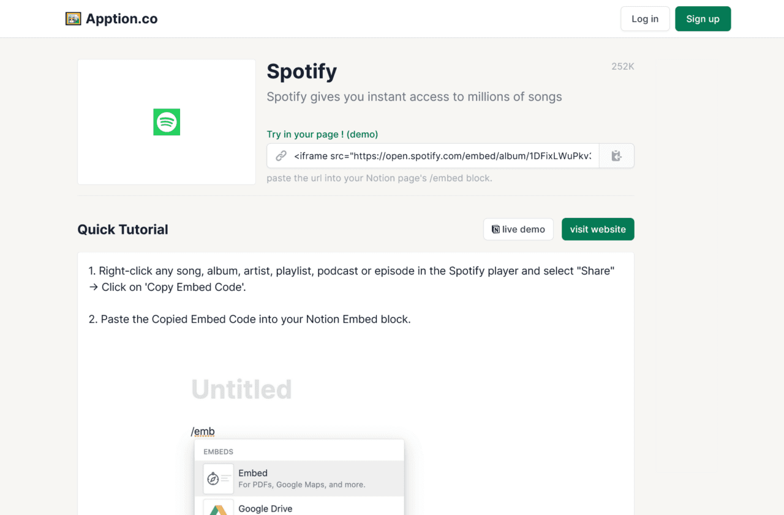Click the chain link icon in embed field
The width and height of the screenshot is (784, 515).
(x=281, y=156)
